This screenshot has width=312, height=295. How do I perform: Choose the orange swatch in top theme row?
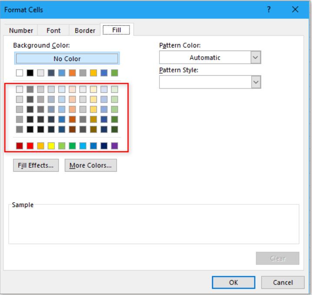pyautogui.click(x=72, y=72)
